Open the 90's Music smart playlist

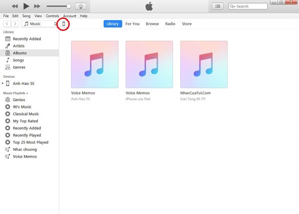(29, 107)
